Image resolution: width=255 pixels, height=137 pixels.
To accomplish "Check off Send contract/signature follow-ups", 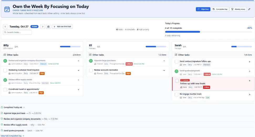I will 176,62.
